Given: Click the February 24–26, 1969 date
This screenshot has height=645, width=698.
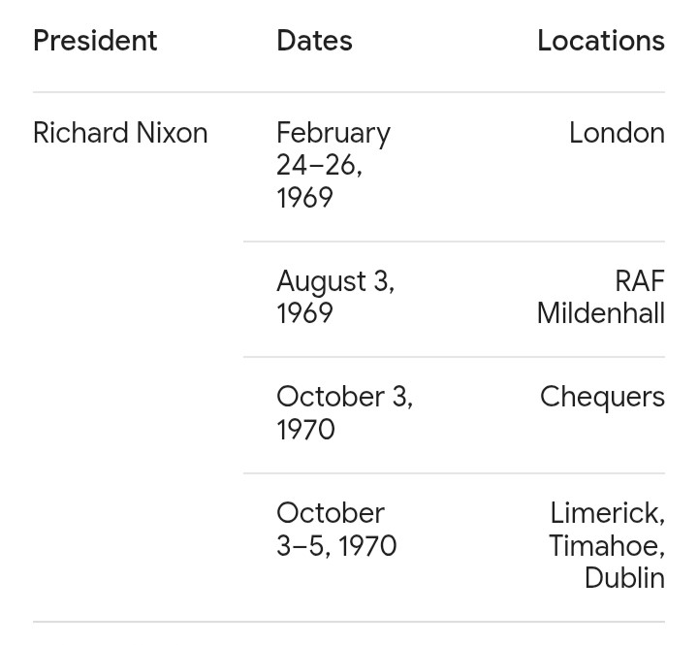Looking at the screenshot, I should [333, 165].
